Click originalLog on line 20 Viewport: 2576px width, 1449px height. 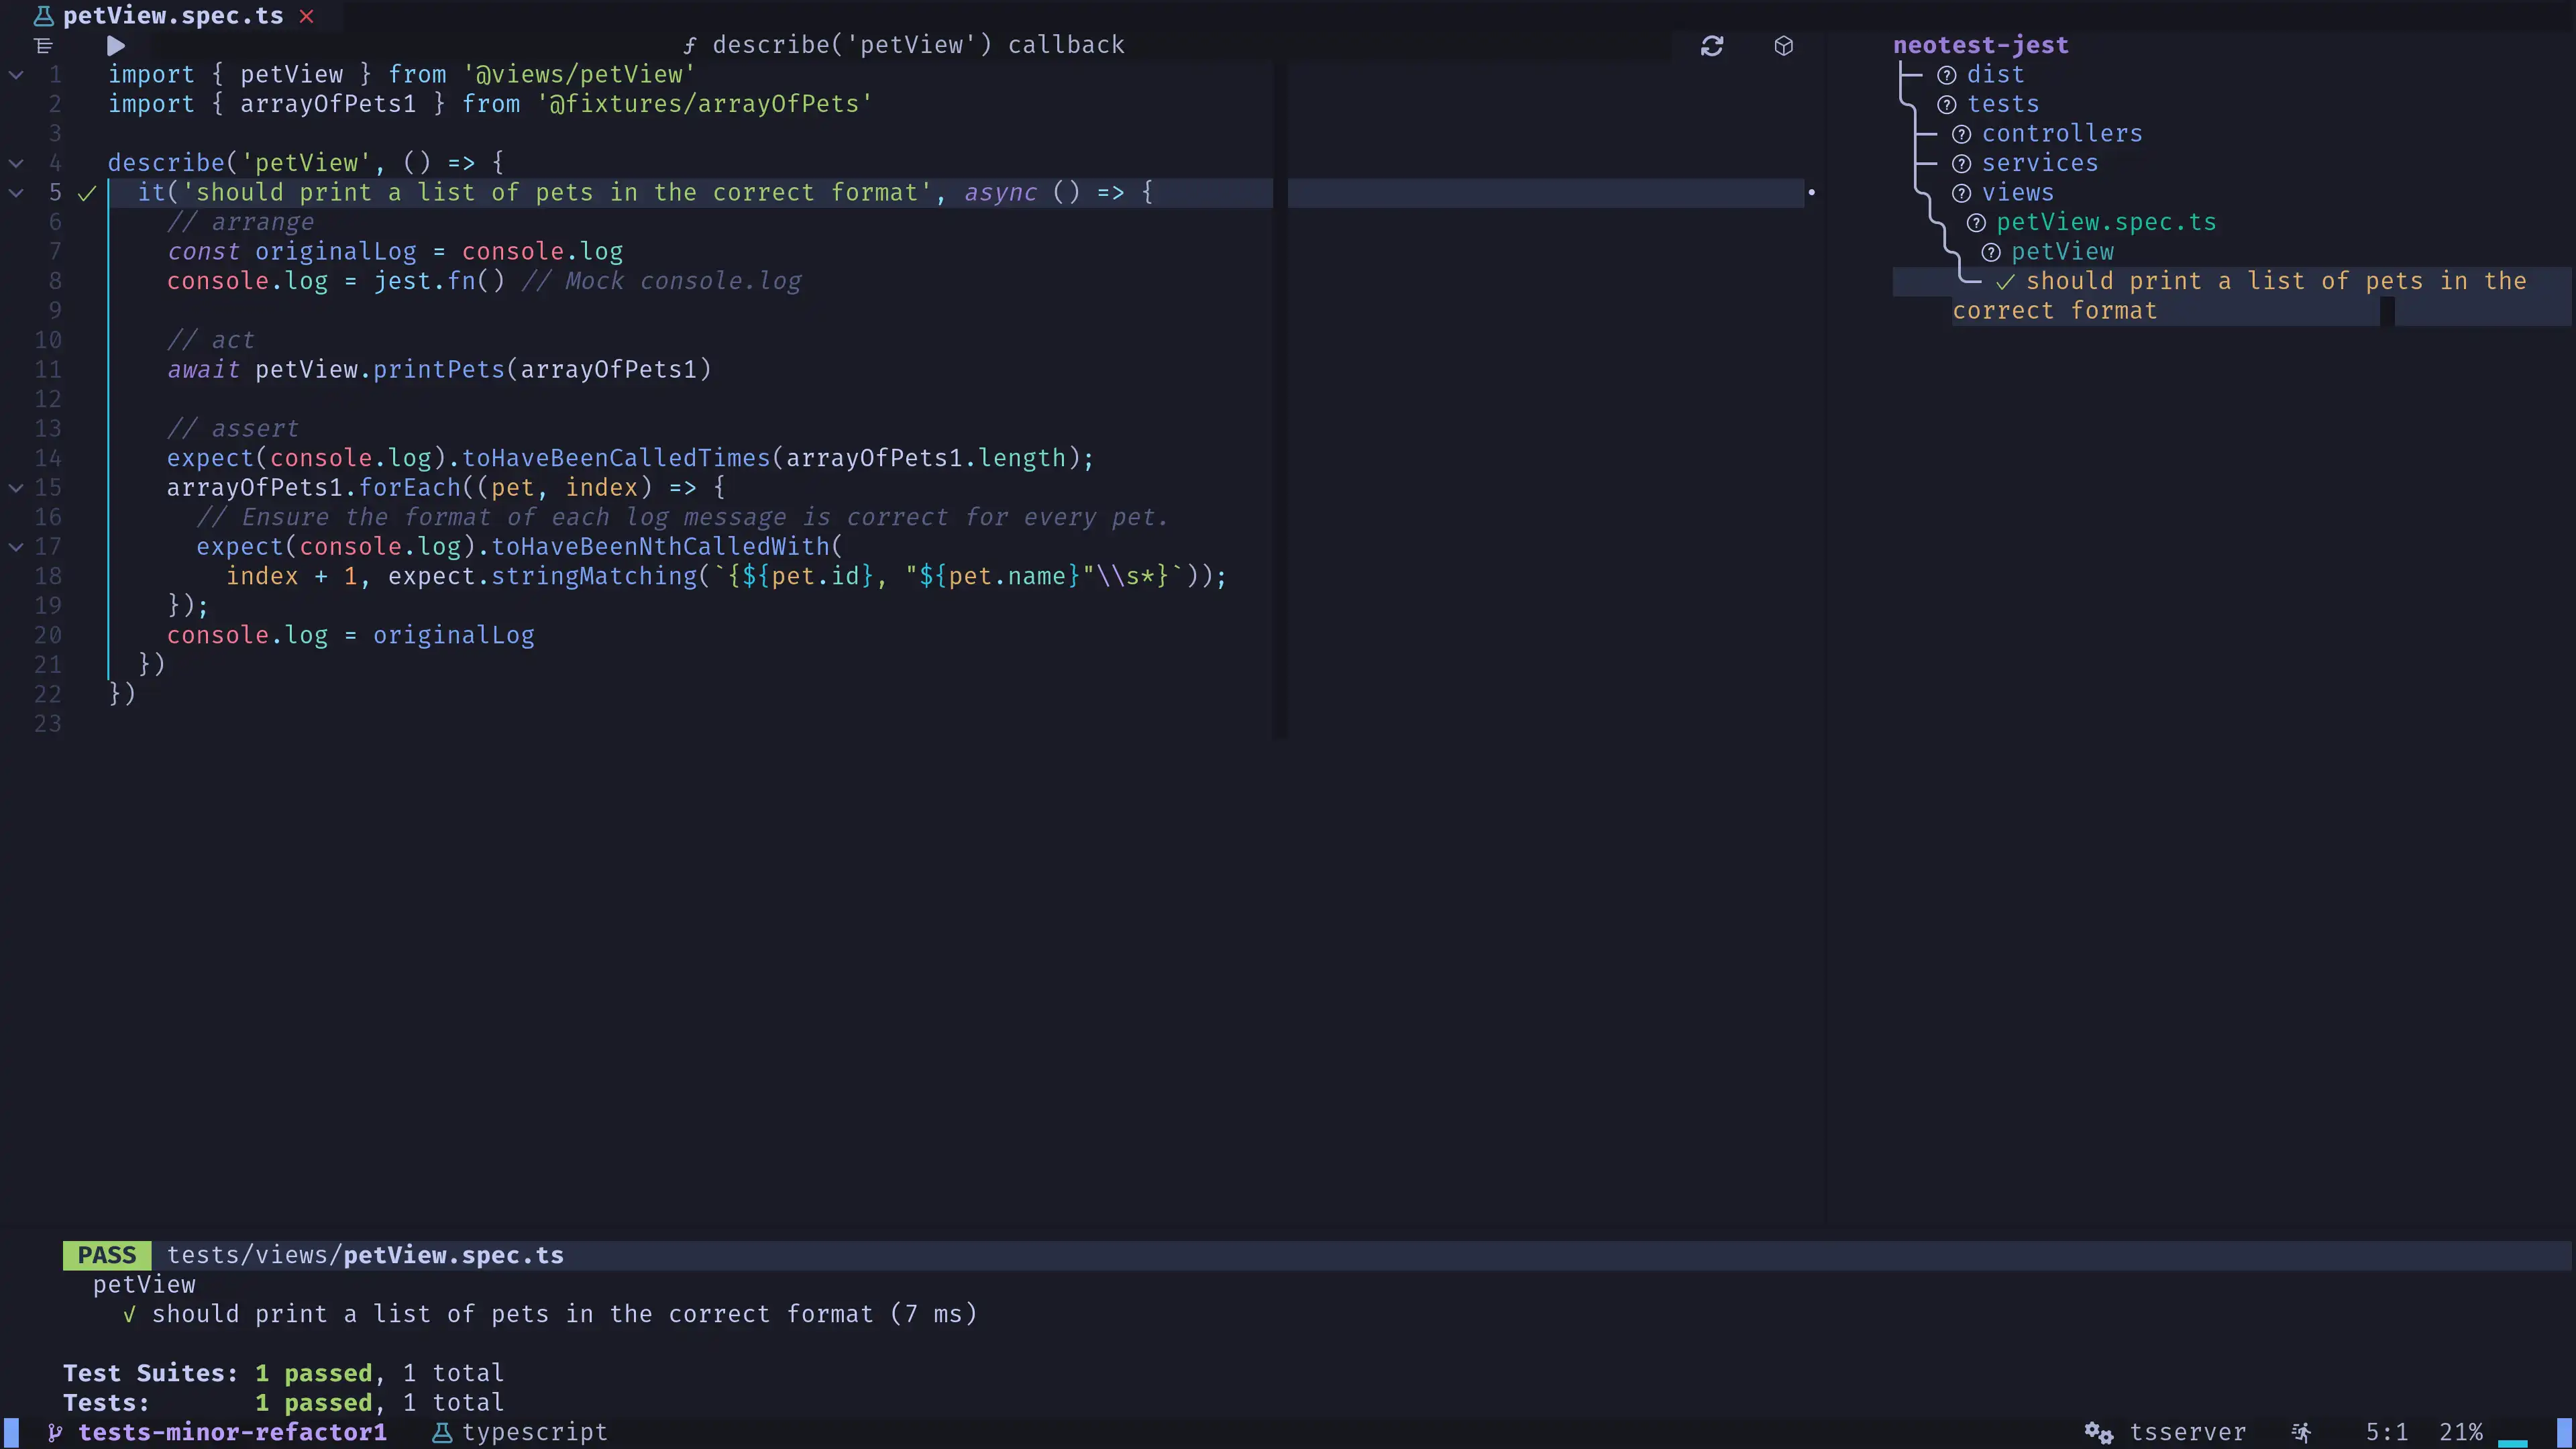[x=454, y=635]
